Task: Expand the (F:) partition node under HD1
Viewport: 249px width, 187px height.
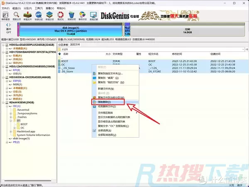Action: (x=7, y=56)
